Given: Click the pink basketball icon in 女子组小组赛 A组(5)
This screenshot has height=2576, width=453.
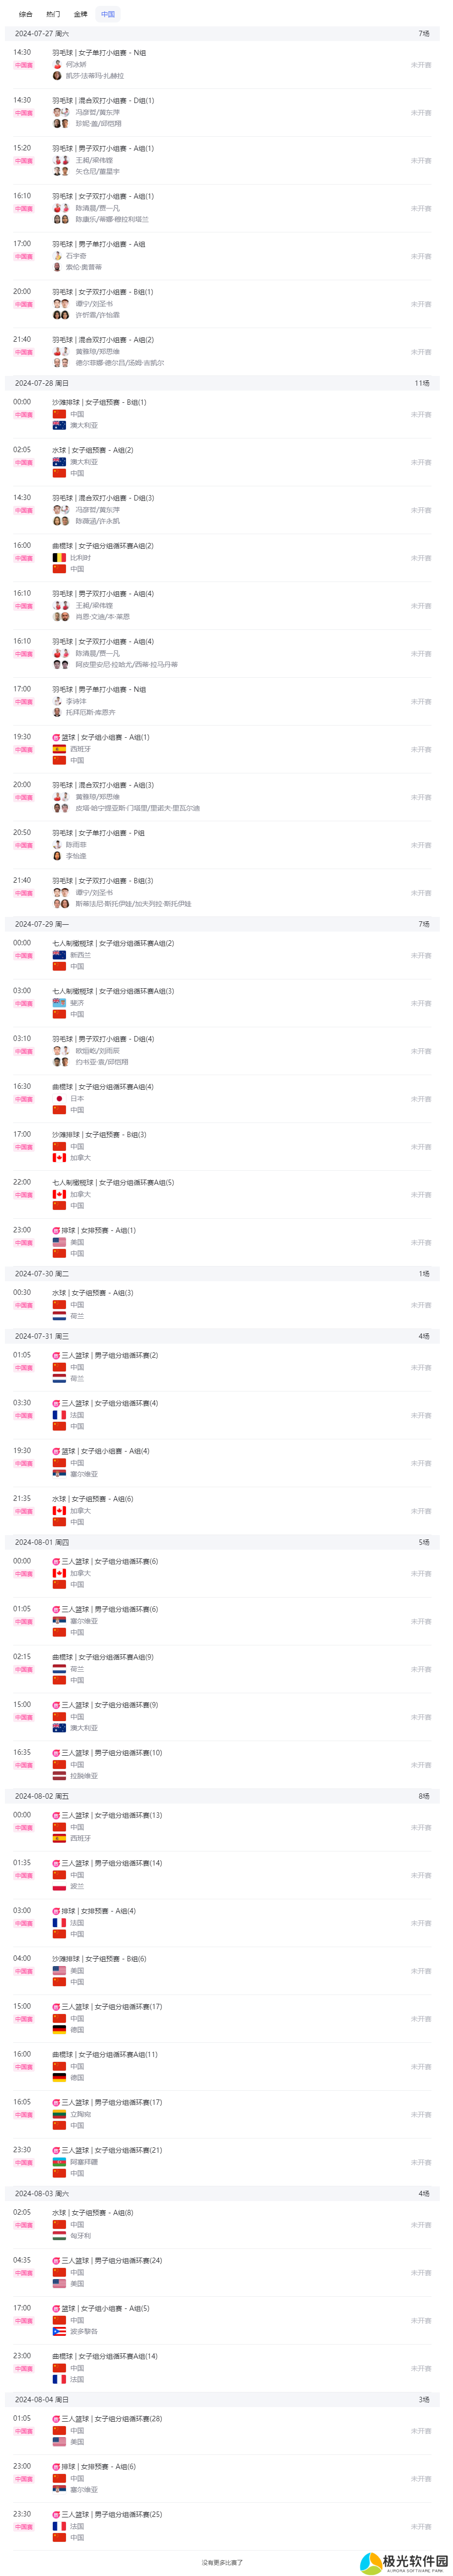Looking at the screenshot, I should tap(56, 2308).
